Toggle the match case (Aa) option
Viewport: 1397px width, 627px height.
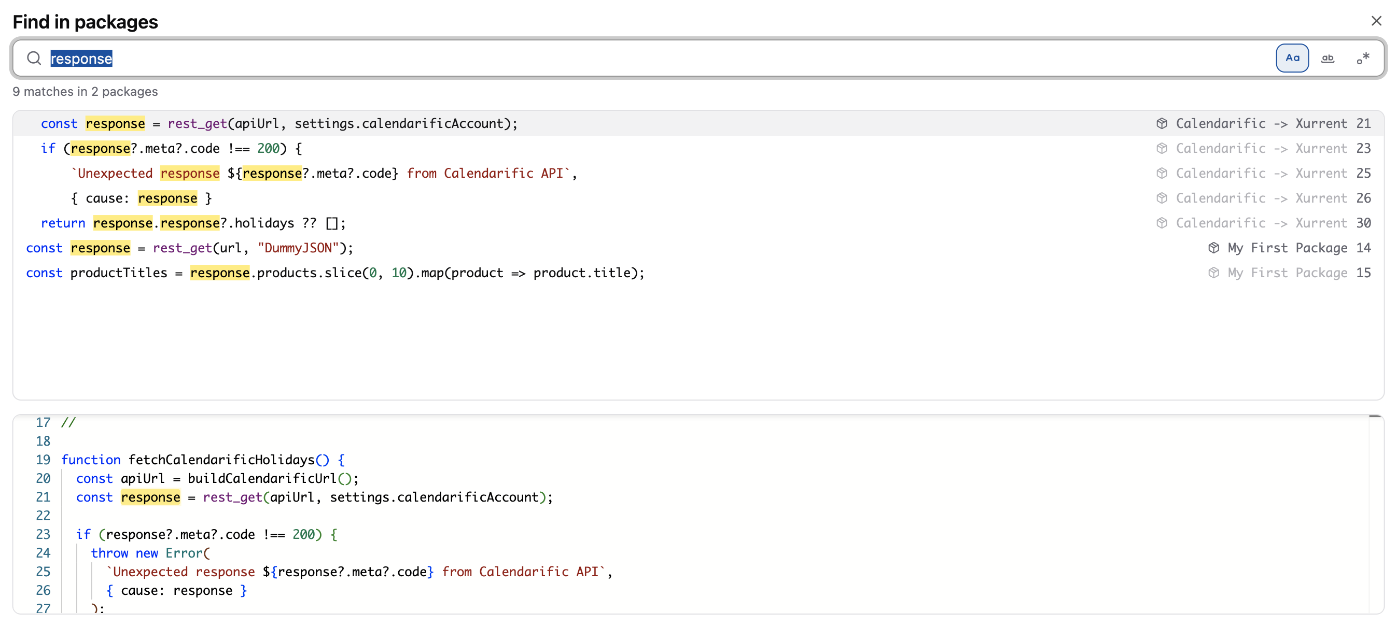1292,58
